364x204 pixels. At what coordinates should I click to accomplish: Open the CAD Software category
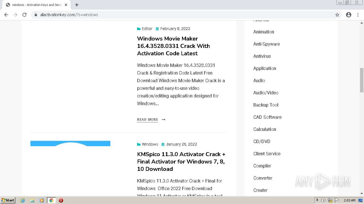point(267,117)
